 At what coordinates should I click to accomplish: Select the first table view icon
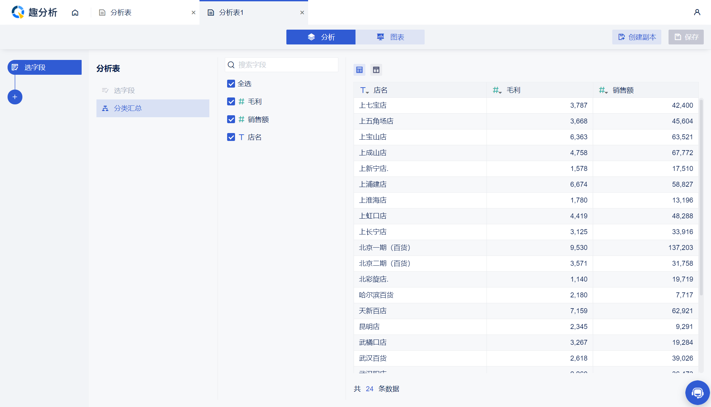359,70
